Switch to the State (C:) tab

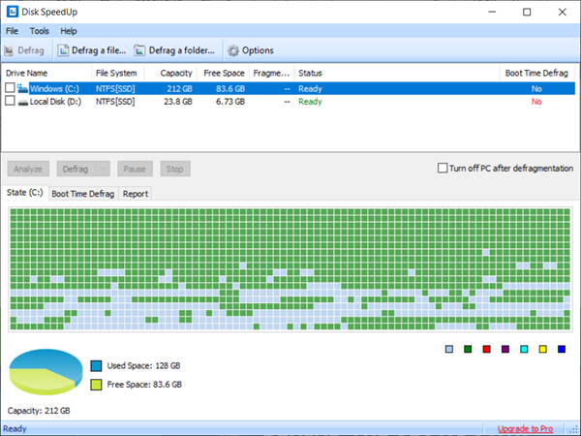25,193
